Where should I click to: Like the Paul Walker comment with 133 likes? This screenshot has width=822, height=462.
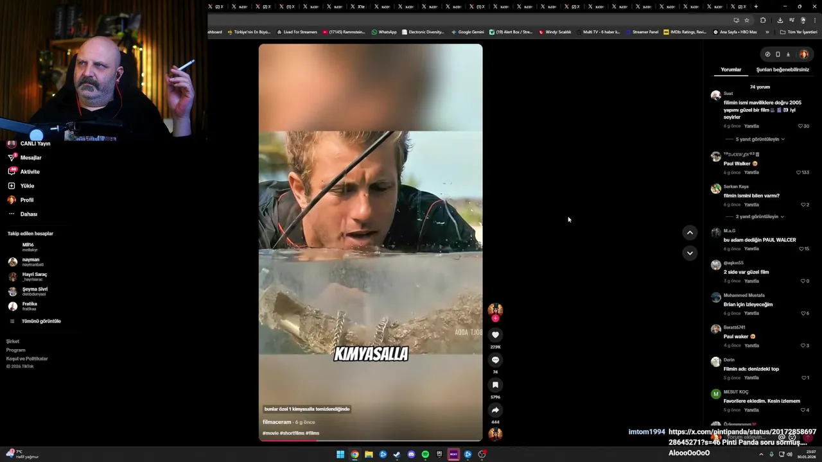799,173
